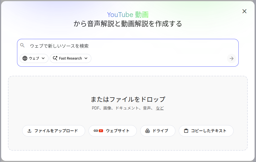256x162 pixels.
Task: Click the chain link icon beside ウェブサイト
Action: 96,131
